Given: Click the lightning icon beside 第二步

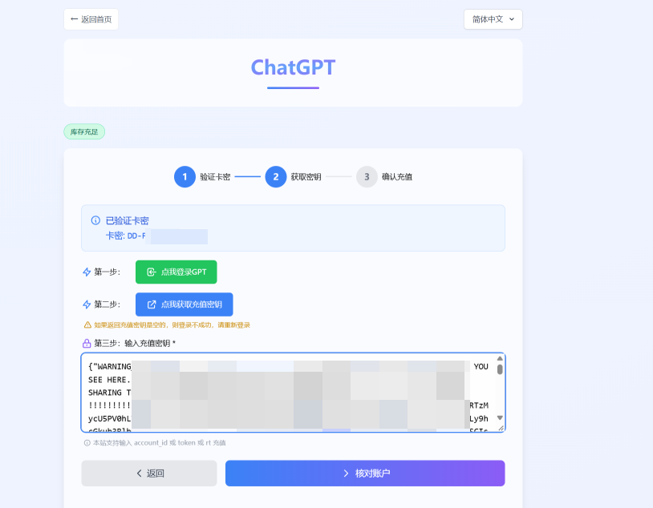Looking at the screenshot, I should tap(87, 304).
